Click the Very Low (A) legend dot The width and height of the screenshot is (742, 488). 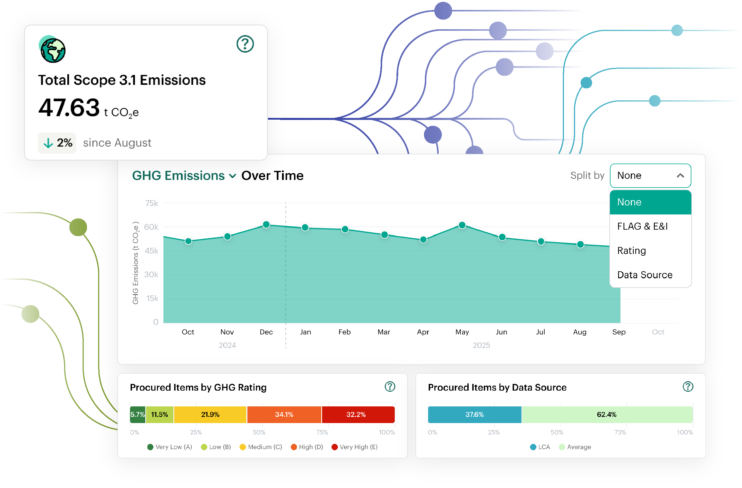pyautogui.click(x=150, y=447)
